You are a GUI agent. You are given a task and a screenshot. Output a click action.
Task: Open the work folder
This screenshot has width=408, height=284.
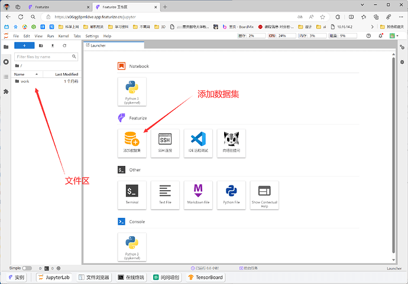click(46, 81)
